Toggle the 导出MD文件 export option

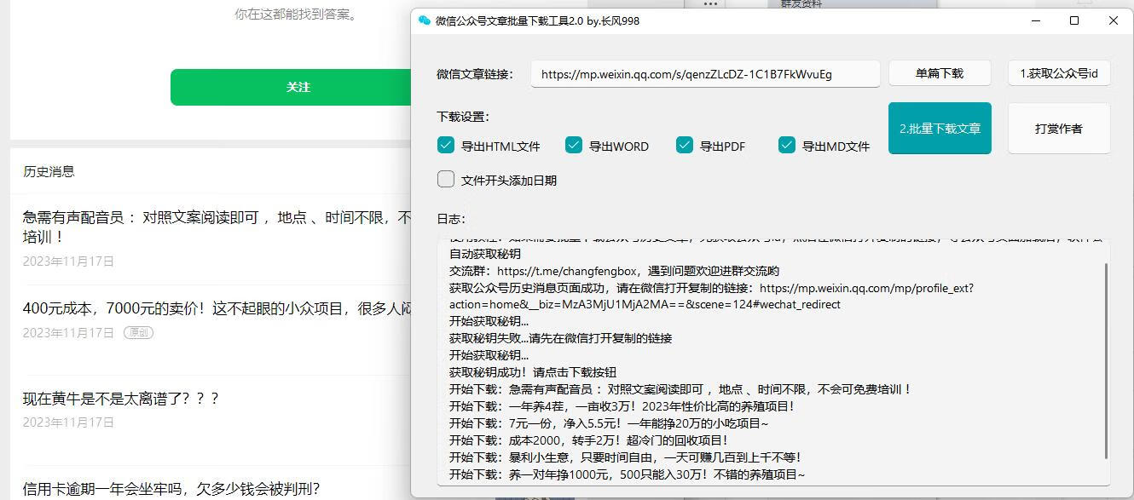[x=786, y=145]
